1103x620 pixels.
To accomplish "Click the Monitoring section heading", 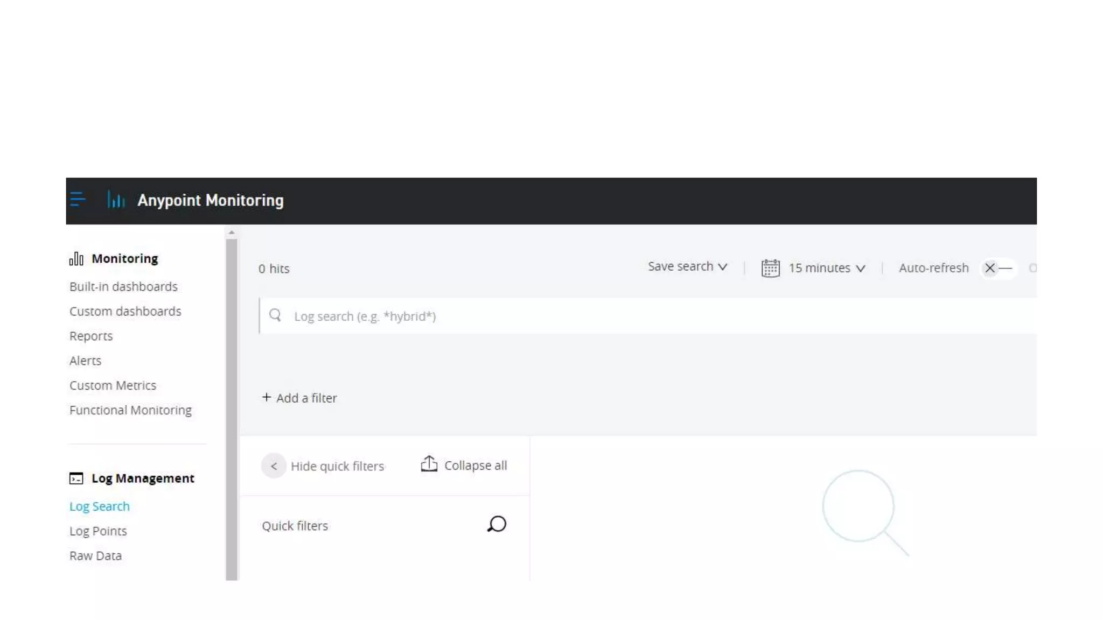I will pos(125,258).
